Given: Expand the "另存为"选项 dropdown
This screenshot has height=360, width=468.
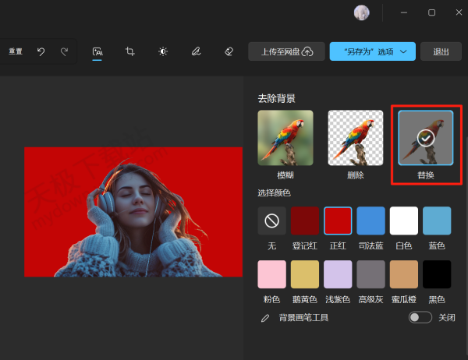Looking at the screenshot, I should click(x=370, y=51).
